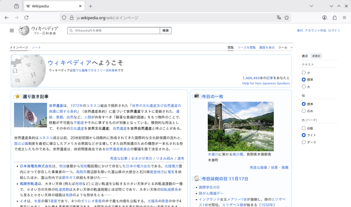Select color ライト radio button

[304, 135]
